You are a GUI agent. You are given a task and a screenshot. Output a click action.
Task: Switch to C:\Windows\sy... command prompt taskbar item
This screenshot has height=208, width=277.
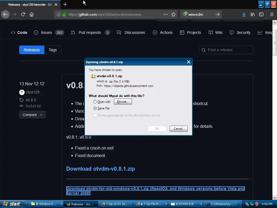[x=221, y=204]
